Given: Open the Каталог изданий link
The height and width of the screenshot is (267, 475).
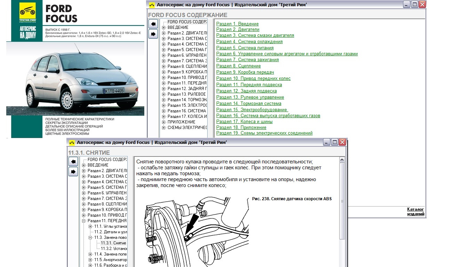Looking at the screenshot, I should [x=416, y=212].
